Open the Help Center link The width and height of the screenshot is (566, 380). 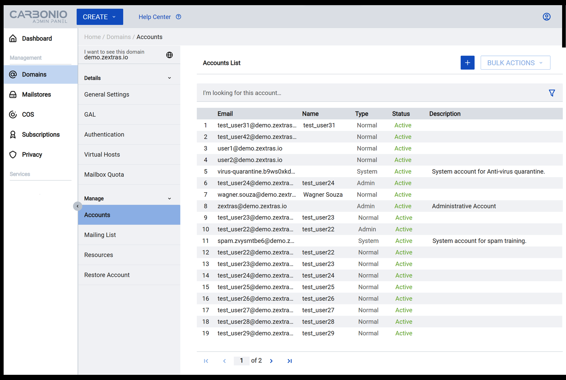[154, 17]
